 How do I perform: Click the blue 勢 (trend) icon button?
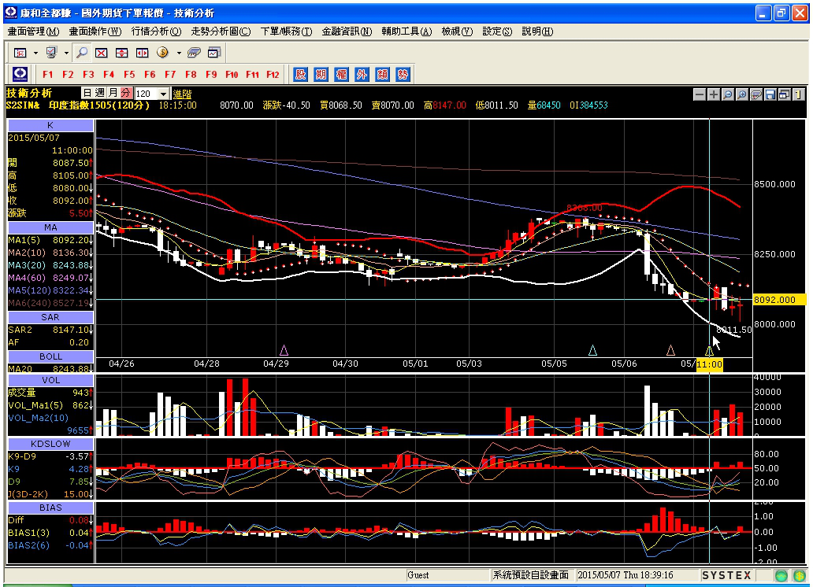click(403, 75)
